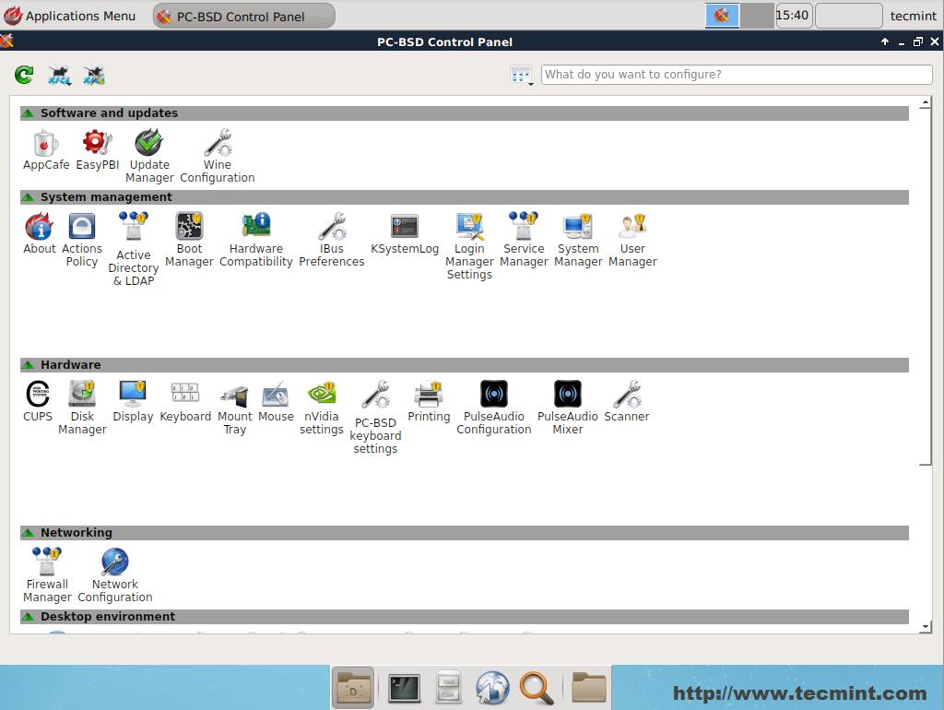Collapse the Hardware section

[x=28, y=365]
